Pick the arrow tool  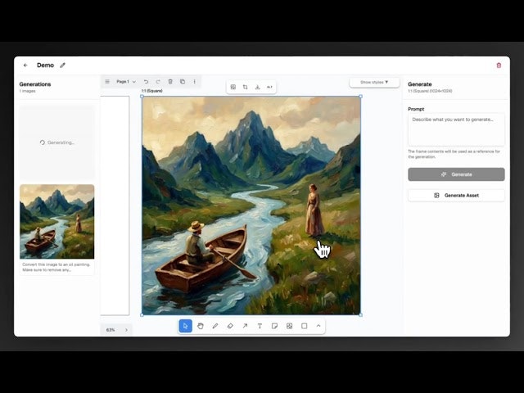click(x=245, y=326)
